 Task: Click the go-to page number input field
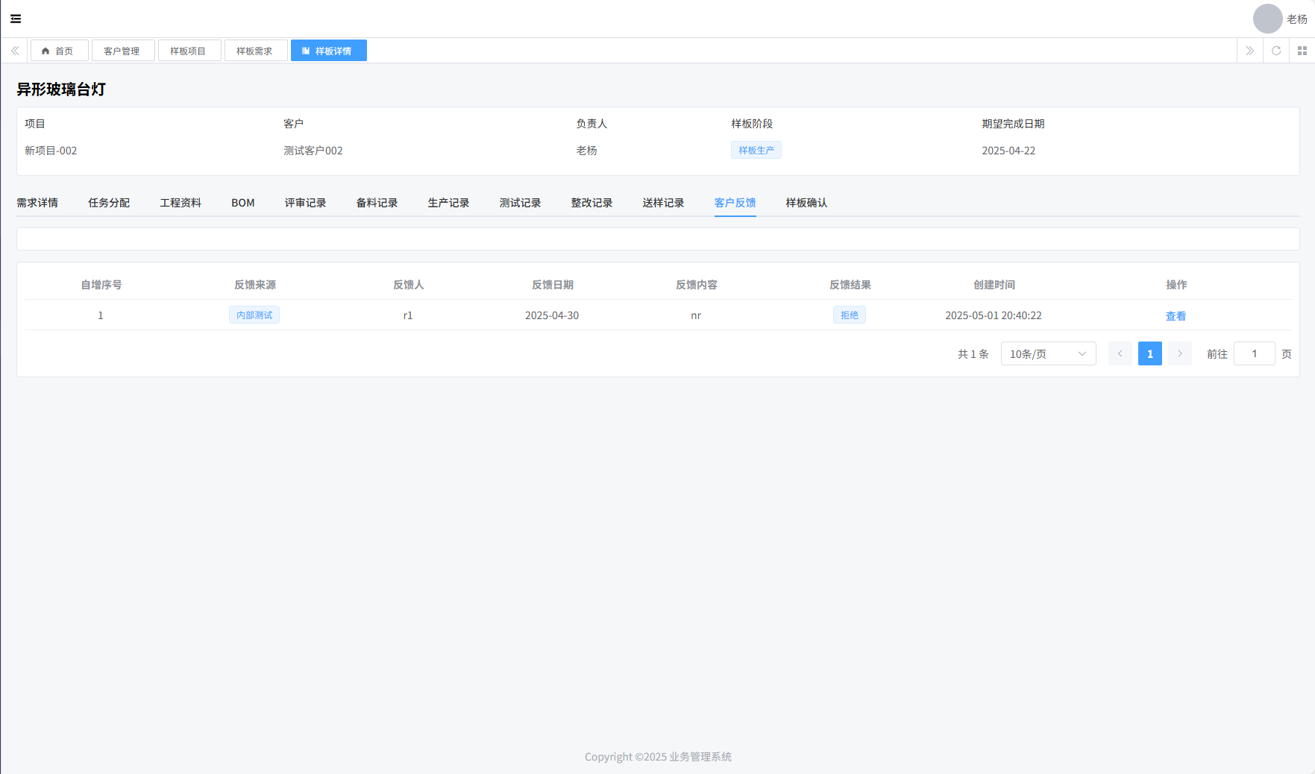pos(1254,353)
